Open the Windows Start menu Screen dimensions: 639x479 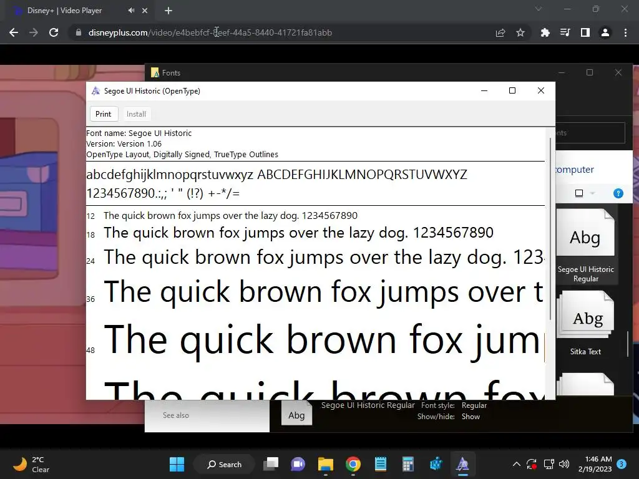pos(177,464)
